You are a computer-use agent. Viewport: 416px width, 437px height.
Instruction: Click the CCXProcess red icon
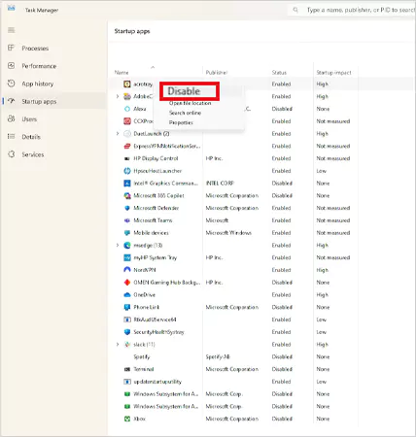[x=127, y=121]
